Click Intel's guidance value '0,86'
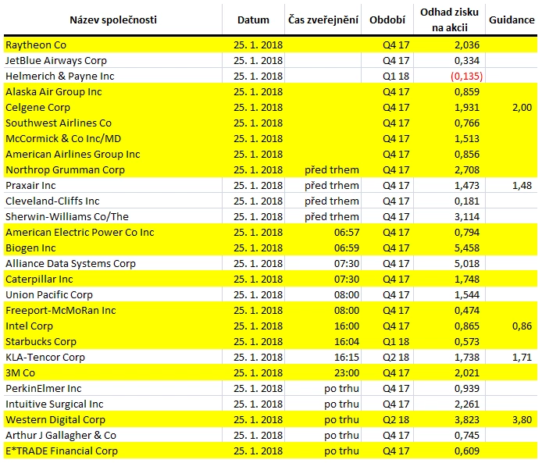542x463 pixels. point(522,326)
